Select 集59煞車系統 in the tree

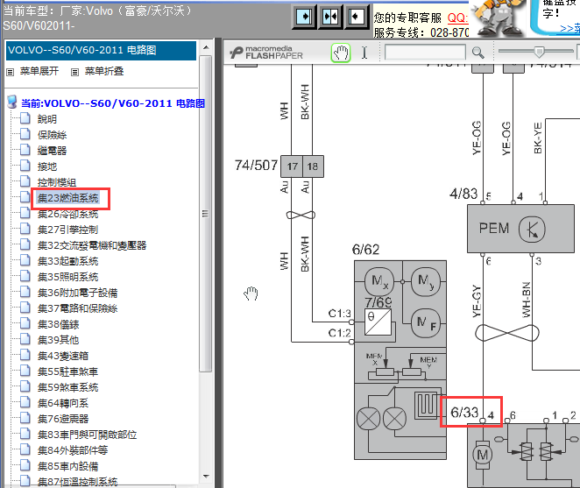(67, 387)
